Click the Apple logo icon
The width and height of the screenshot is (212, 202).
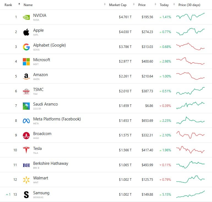26,32
